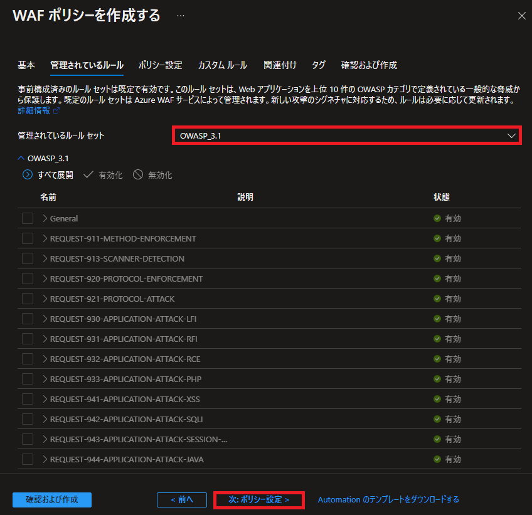Click the 次: ポリシー設定 button
This screenshot has height=515, width=532.
click(x=259, y=500)
